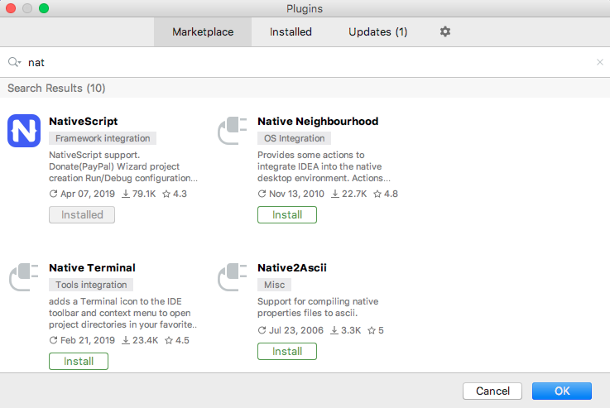Select the Framework integration tag
This screenshot has height=408, width=610.
(x=103, y=138)
